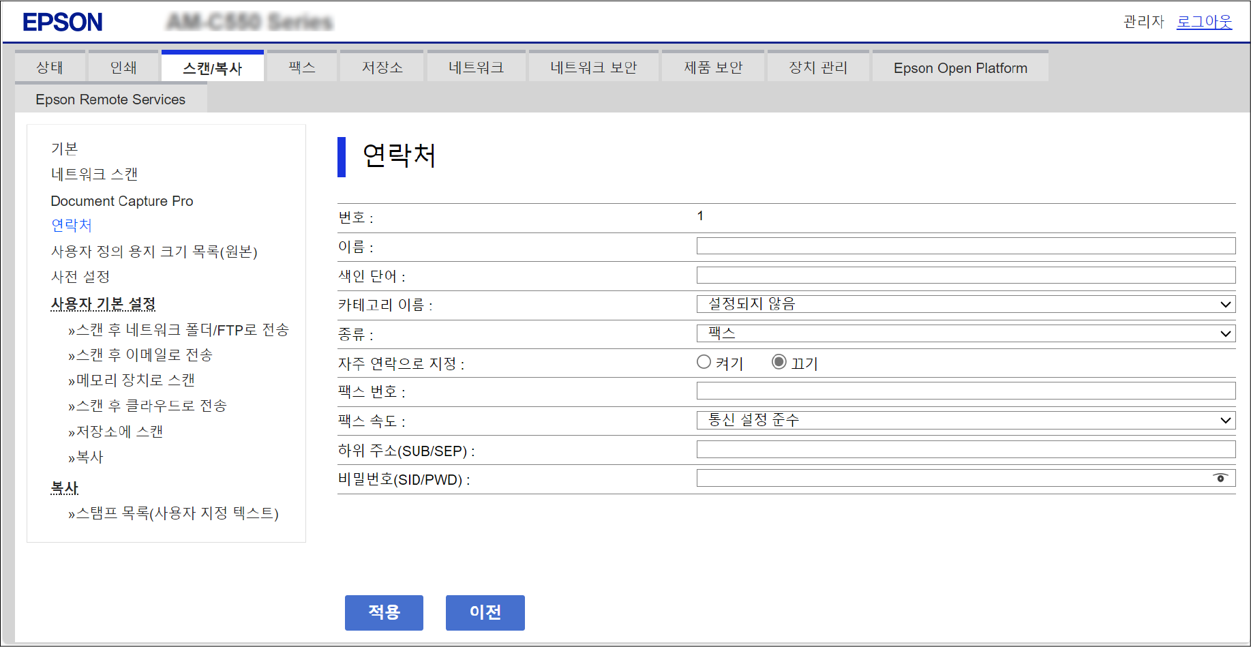Image resolution: width=1251 pixels, height=647 pixels.
Task: Select the 끄기 radio button
Action: [x=779, y=362]
